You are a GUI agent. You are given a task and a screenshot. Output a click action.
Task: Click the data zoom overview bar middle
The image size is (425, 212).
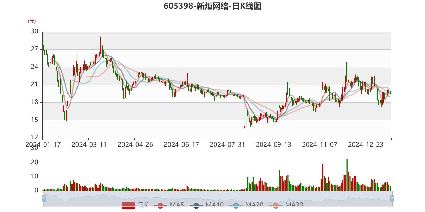(x=218, y=198)
